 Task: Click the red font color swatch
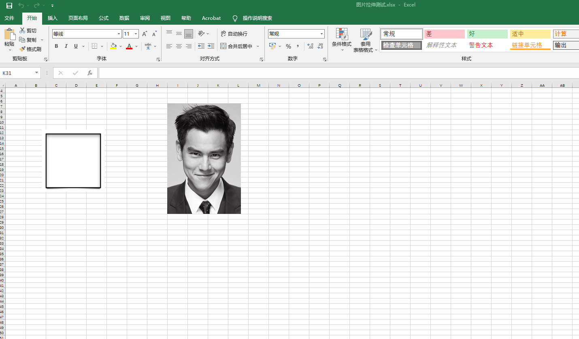(x=129, y=49)
